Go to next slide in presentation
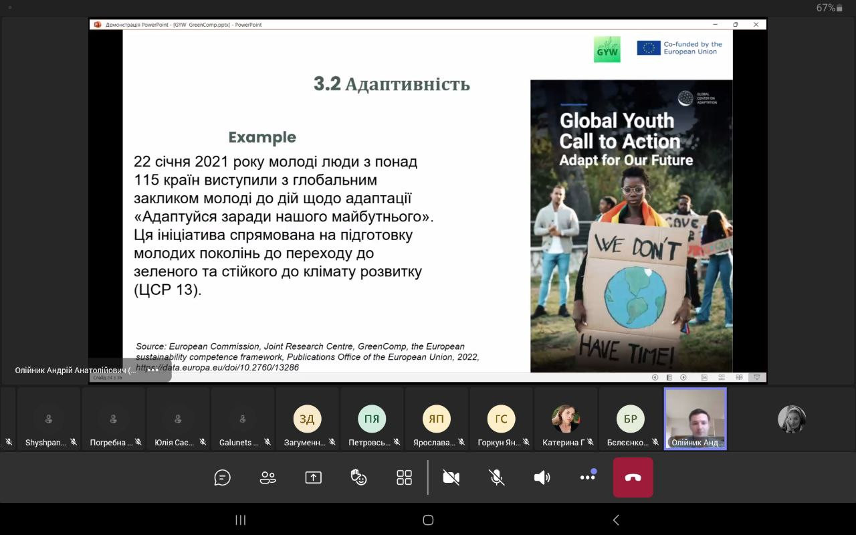The width and height of the screenshot is (856, 535). (x=683, y=377)
